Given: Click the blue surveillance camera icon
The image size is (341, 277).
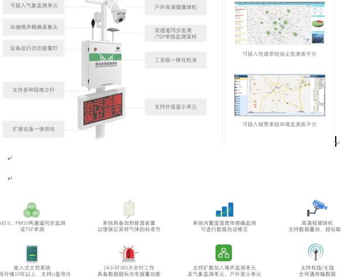Looking at the screenshot, I should 317,208.
